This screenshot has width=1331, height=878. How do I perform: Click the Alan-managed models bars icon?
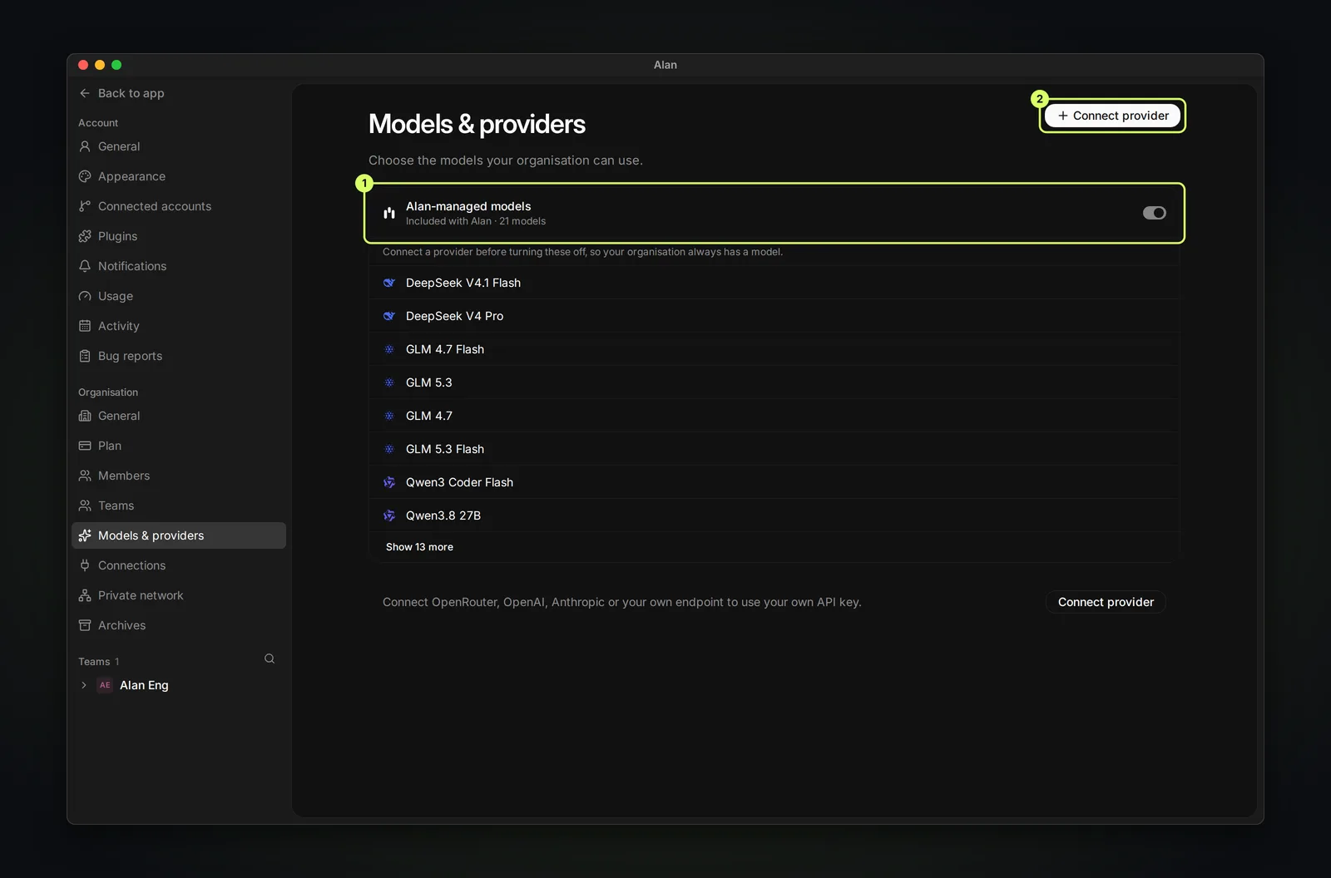(389, 213)
